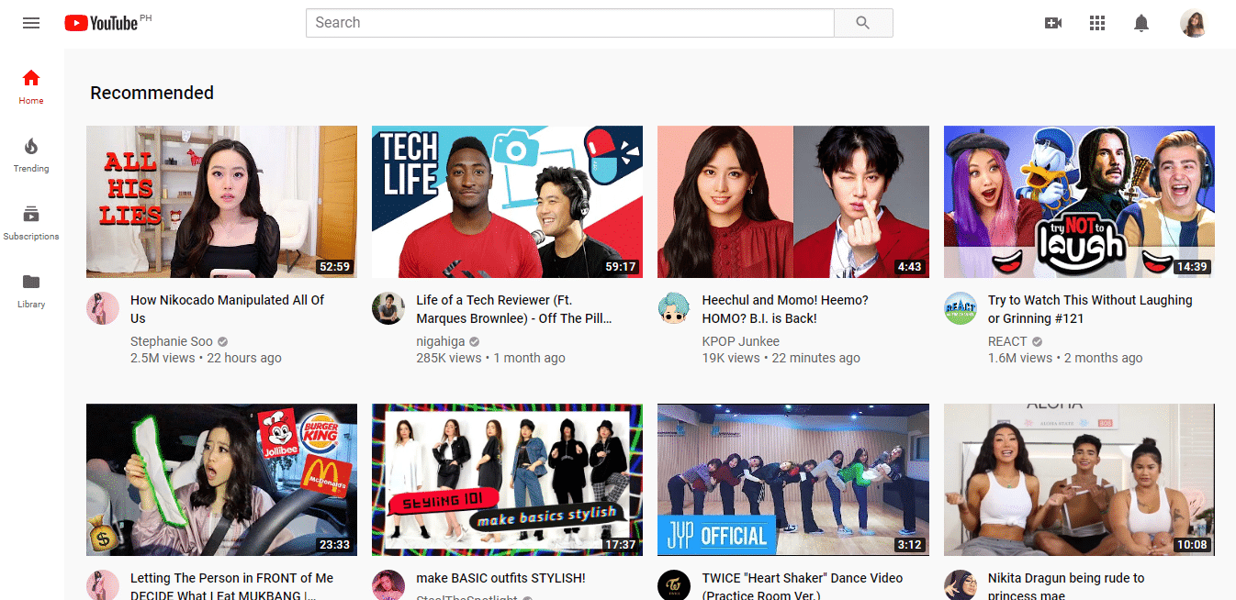Open channel avatar beside Nikita Dragun video
This screenshot has width=1236, height=600.
(961, 585)
